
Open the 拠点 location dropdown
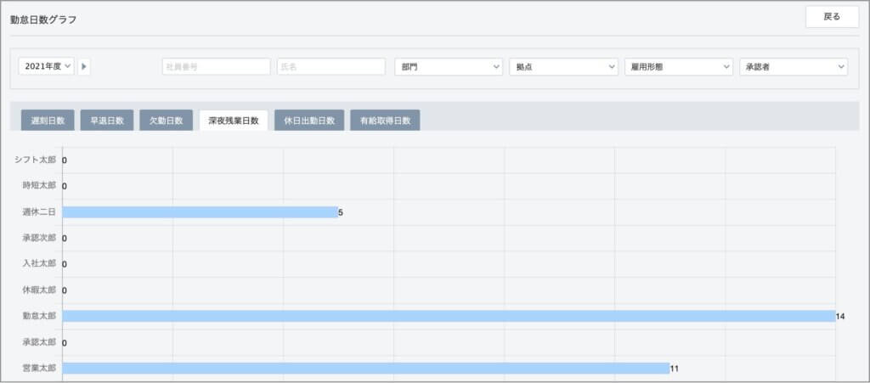pos(563,66)
